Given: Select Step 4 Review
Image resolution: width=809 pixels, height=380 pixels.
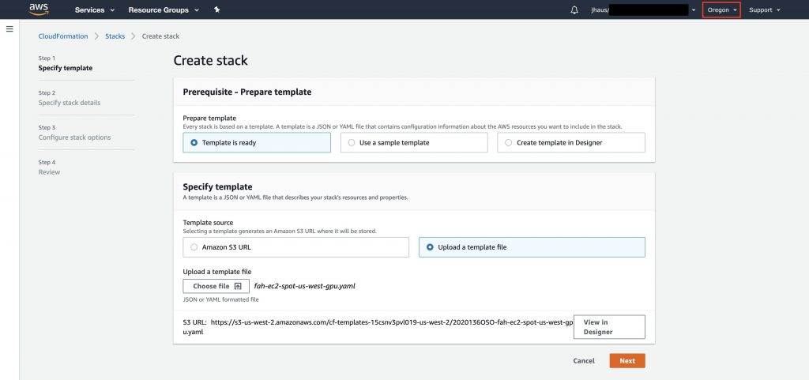Looking at the screenshot, I should coord(49,167).
